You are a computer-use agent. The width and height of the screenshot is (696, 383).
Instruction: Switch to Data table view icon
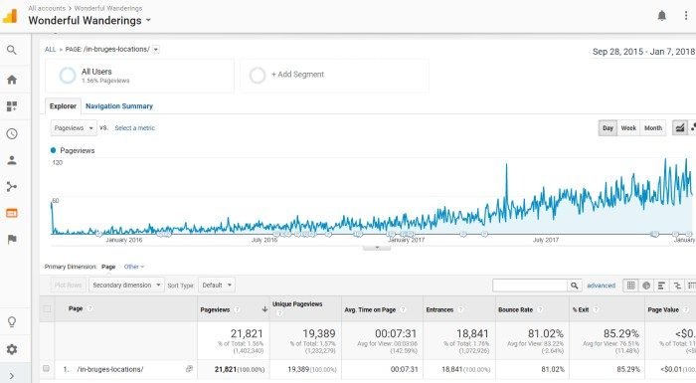pos(630,286)
